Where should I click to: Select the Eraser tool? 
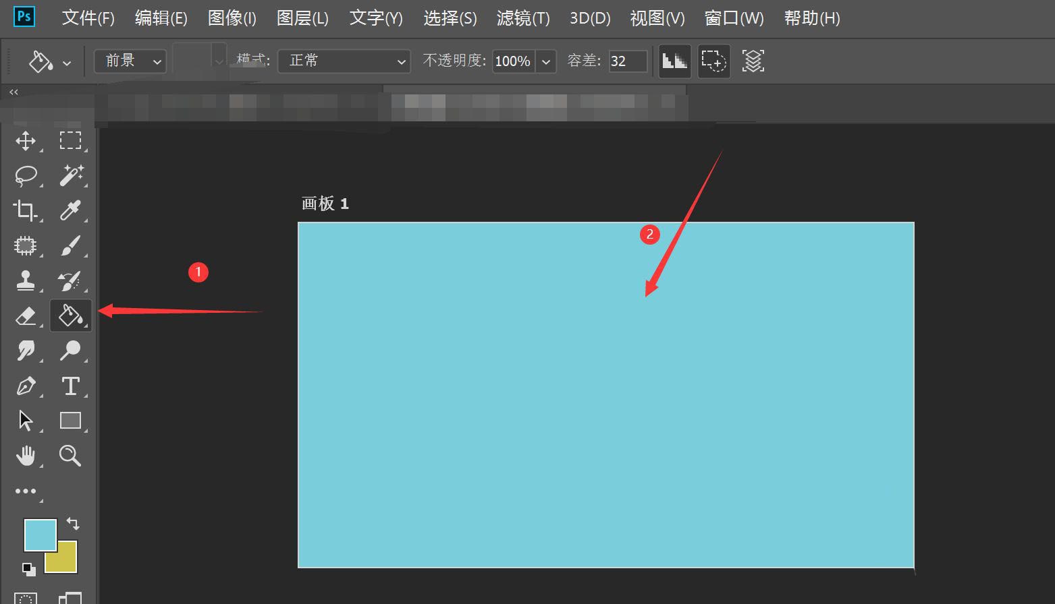[x=26, y=315]
